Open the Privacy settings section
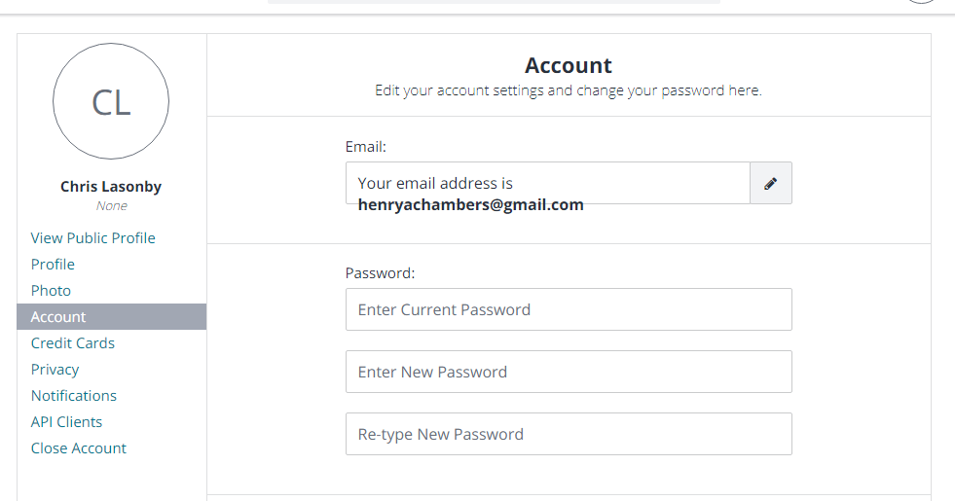The height and width of the screenshot is (501, 955). [55, 370]
